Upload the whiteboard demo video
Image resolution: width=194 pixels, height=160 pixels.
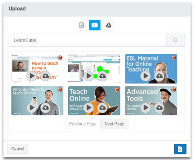(102, 76)
